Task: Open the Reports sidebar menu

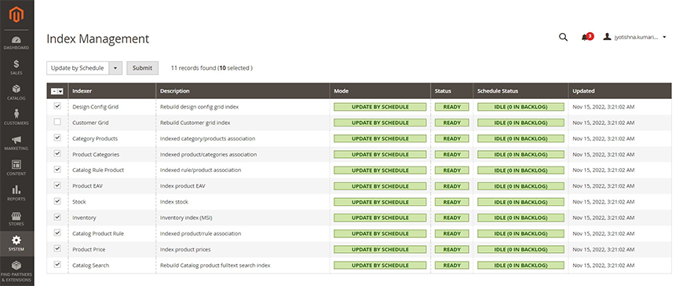Action: tap(16, 193)
